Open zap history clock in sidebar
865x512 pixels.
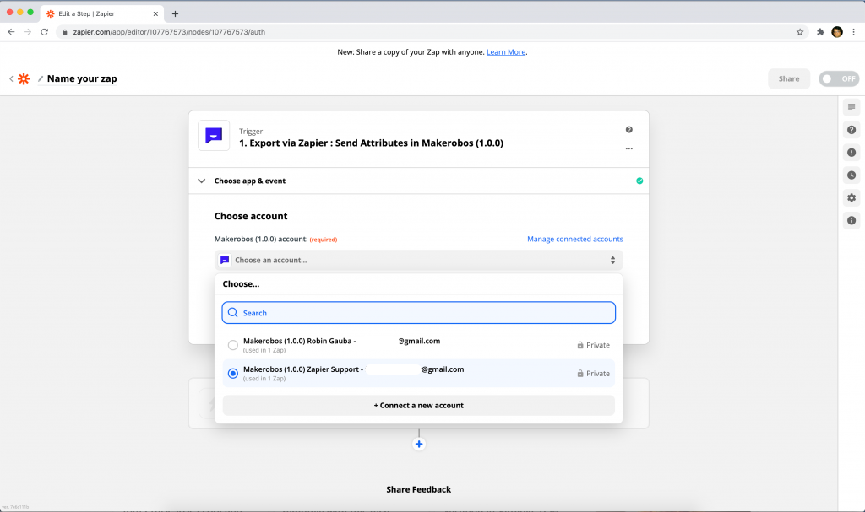pyautogui.click(x=851, y=175)
